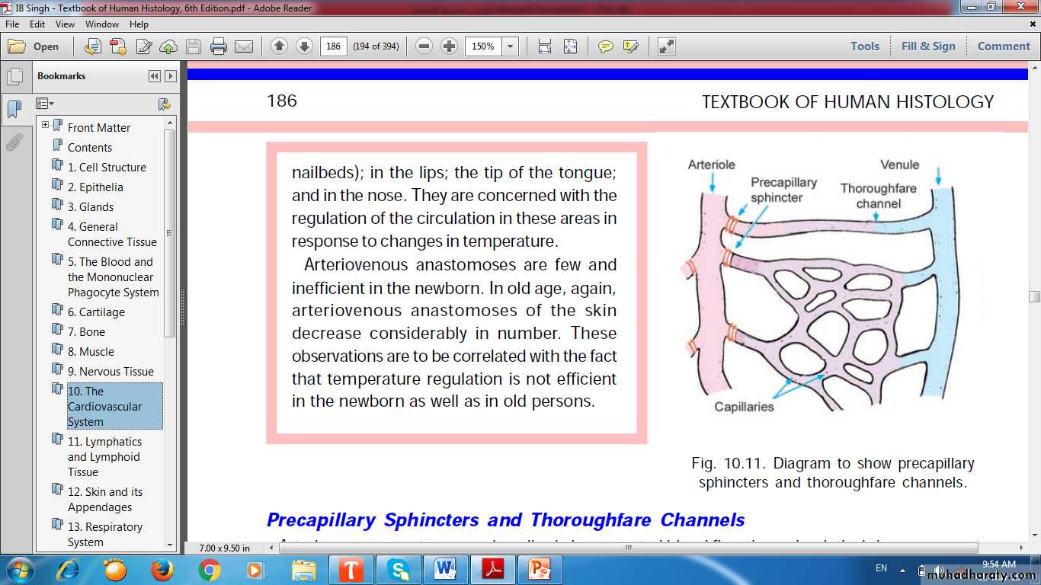Open the View menu
This screenshot has height=585, width=1041.
(x=65, y=24)
